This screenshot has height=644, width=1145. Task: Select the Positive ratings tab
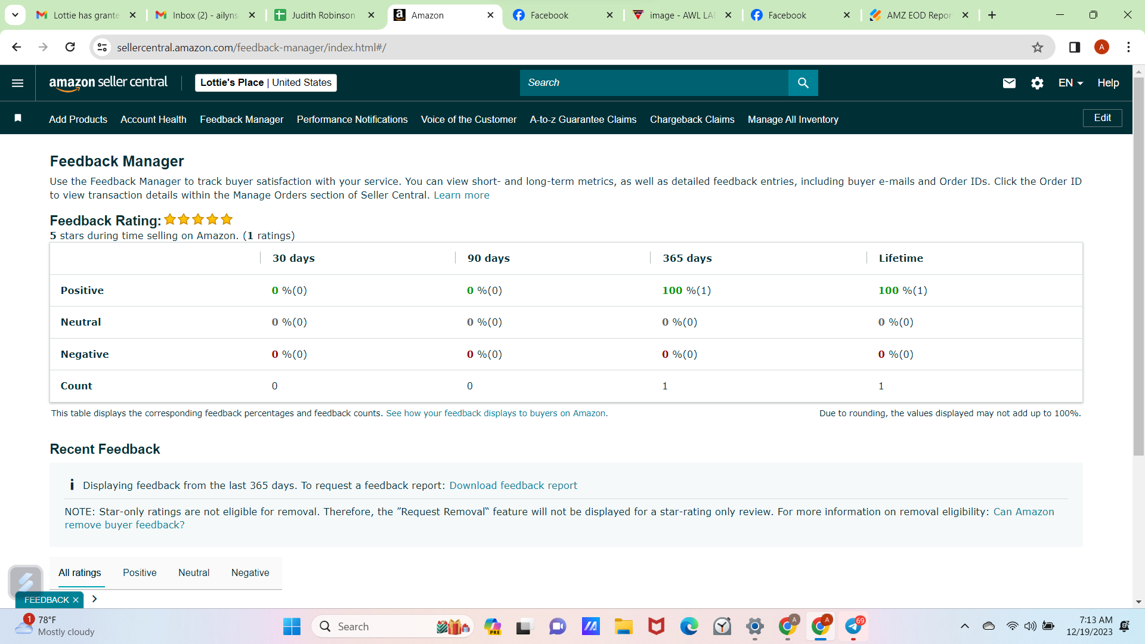140,572
